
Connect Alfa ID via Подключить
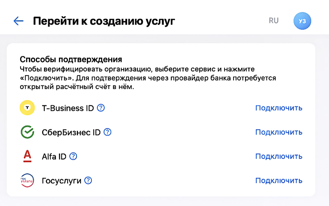(x=279, y=156)
